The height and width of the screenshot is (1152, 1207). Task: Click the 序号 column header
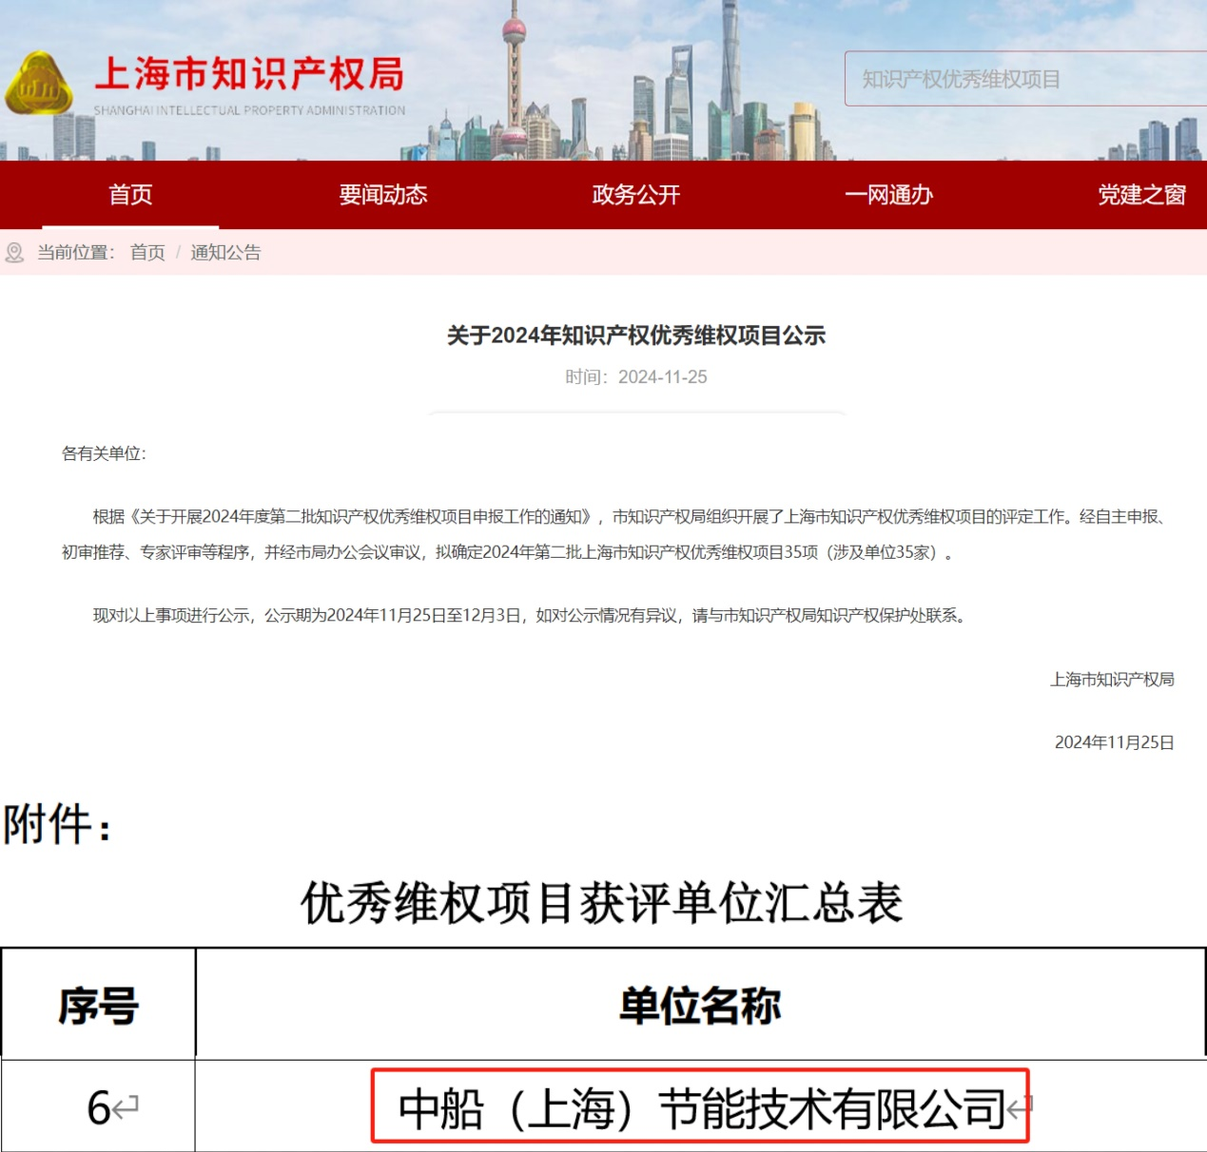pyautogui.click(x=99, y=1006)
